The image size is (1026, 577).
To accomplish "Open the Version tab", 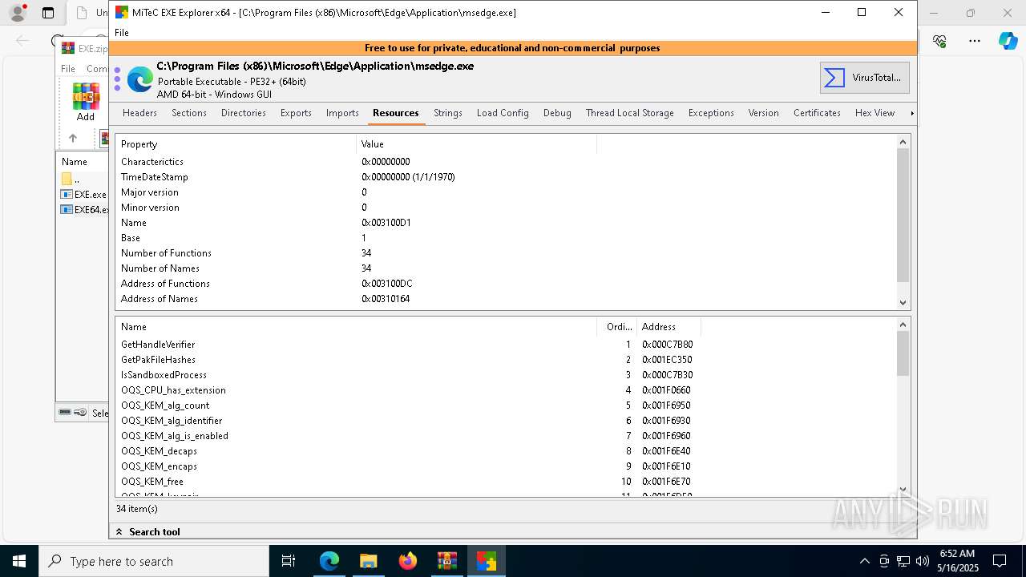I will click(x=764, y=113).
